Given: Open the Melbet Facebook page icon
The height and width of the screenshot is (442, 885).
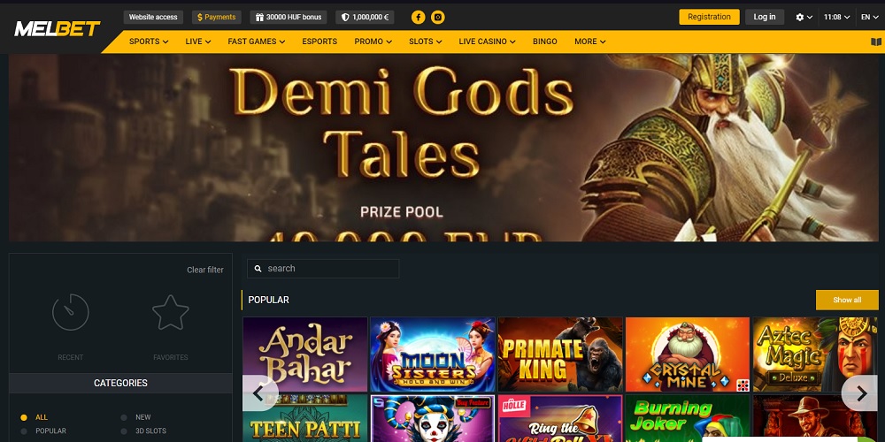Looking at the screenshot, I should 419,17.
